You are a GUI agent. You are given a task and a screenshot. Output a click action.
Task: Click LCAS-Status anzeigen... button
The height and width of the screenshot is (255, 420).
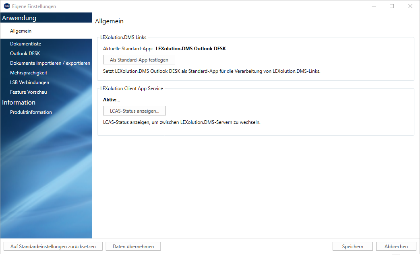134,111
